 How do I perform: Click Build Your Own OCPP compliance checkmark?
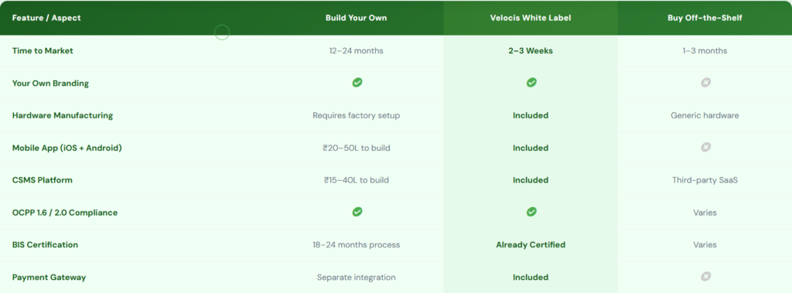pyautogui.click(x=357, y=212)
